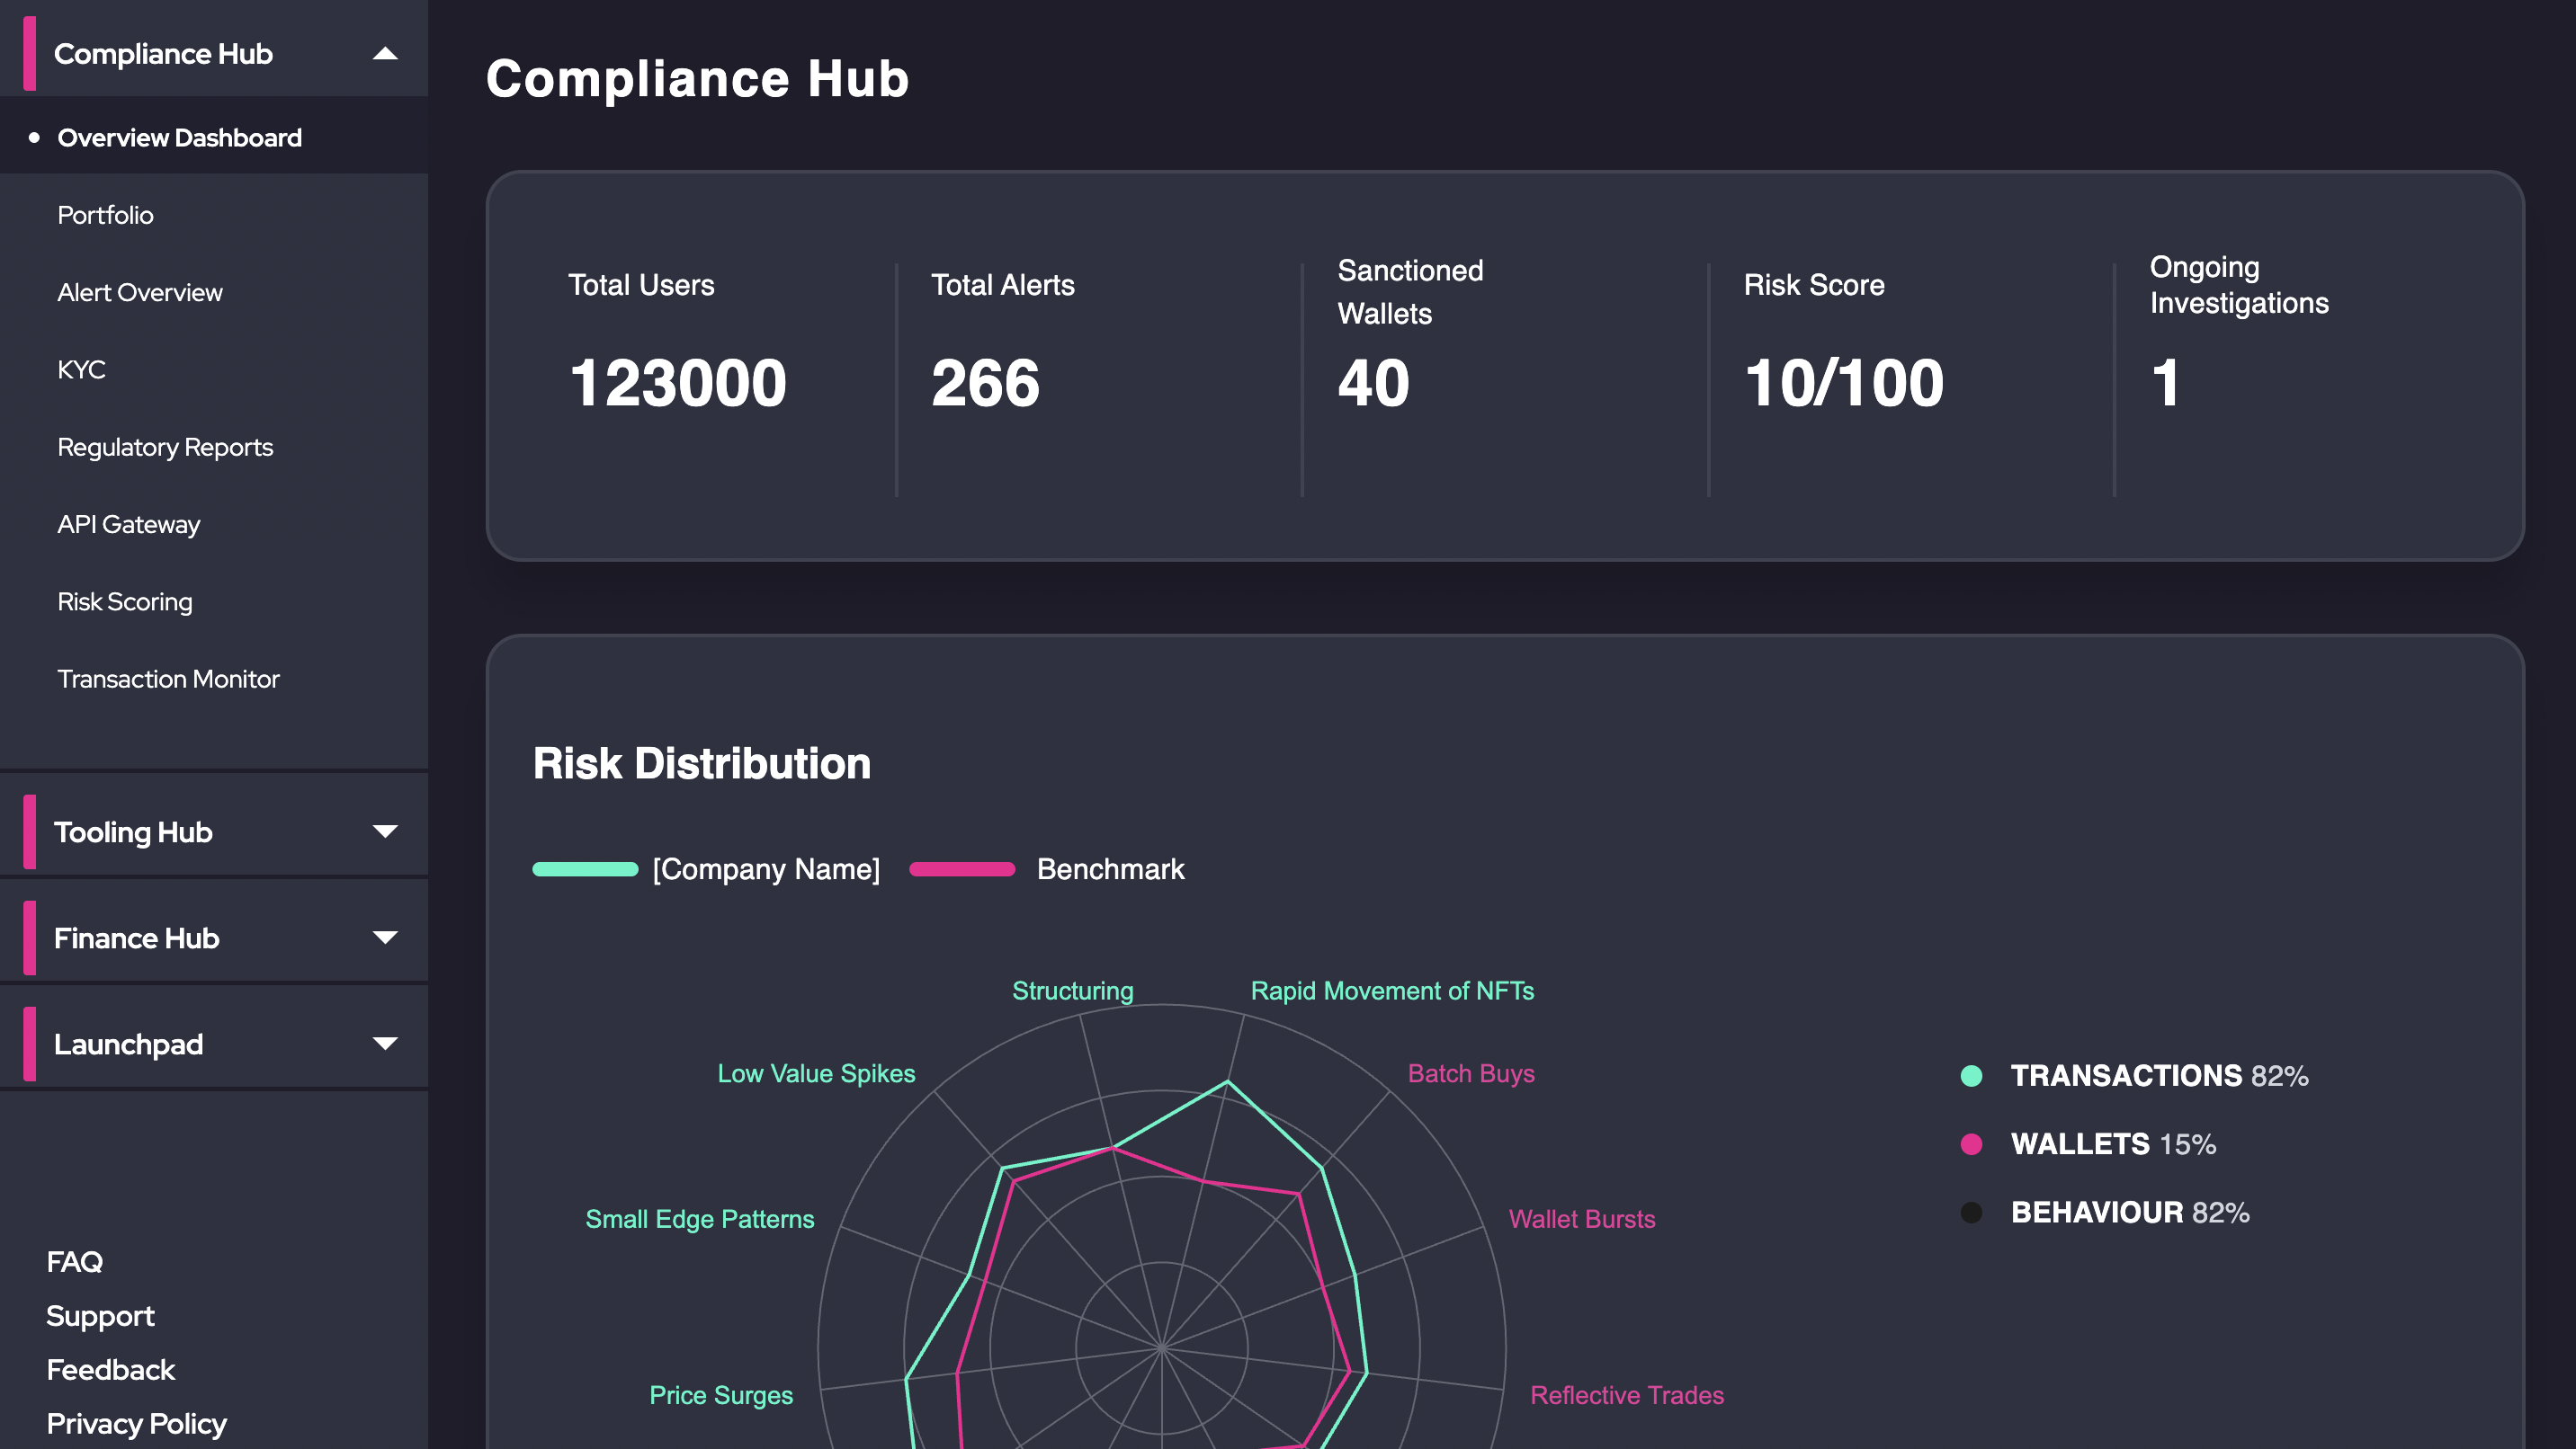This screenshot has width=2576, height=1449.
Task: Click the Finance Hub heading
Action: pyautogui.click(x=136, y=938)
